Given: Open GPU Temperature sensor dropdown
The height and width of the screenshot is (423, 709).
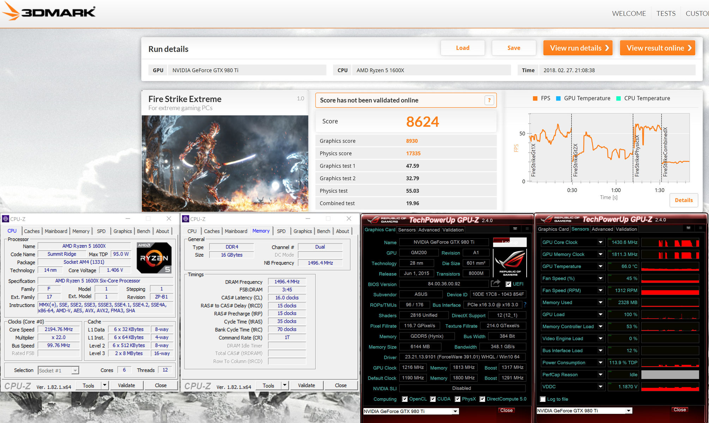Looking at the screenshot, I should 600,266.
